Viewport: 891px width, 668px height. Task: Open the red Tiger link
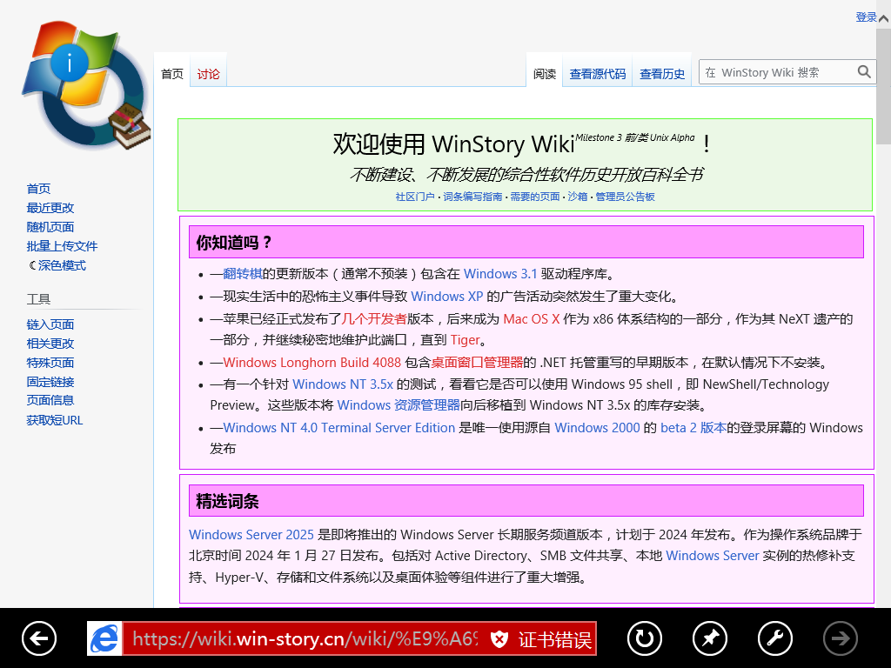tap(466, 340)
